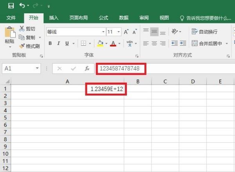Toggle Italic formatting

coord(59,43)
